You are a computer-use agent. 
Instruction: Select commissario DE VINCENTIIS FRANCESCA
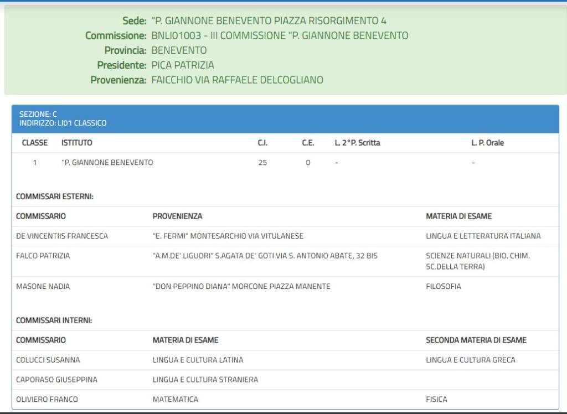pyautogui.click(x=62, y=236)
